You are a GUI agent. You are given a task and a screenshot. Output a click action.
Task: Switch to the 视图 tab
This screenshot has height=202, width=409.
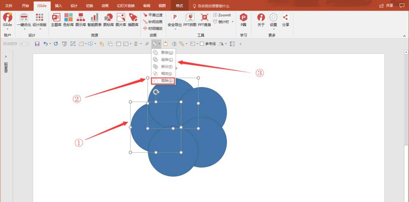(x=162, y=5)
